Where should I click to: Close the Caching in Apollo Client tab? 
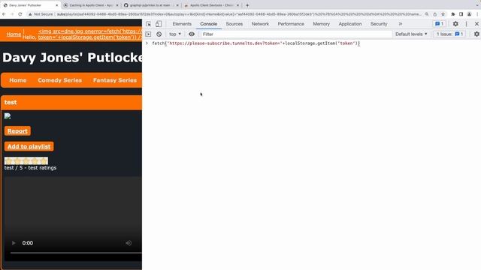tap(117, 5)
